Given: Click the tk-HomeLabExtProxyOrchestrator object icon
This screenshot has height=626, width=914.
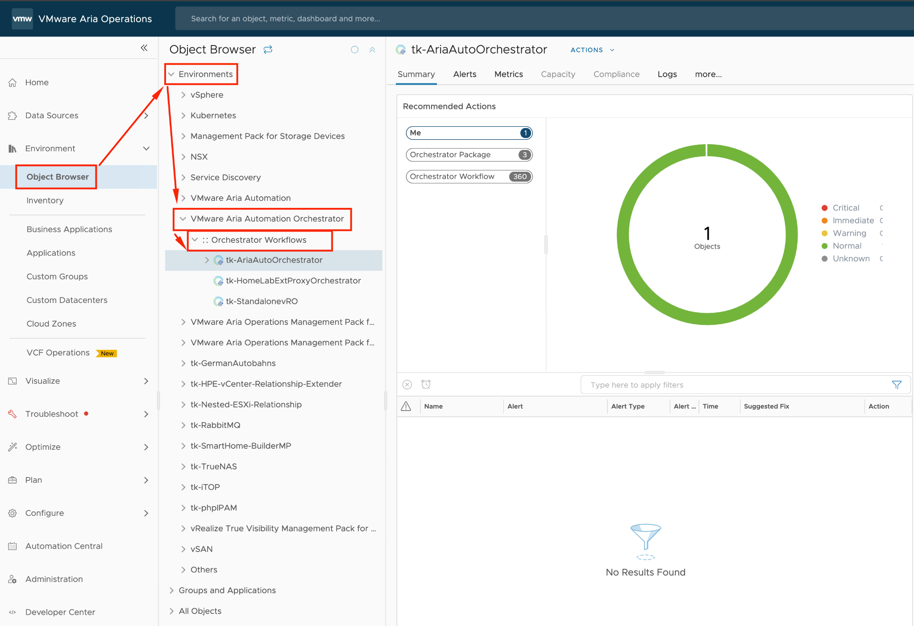Looking at the screenshot, I should click(x=218, y=281).
